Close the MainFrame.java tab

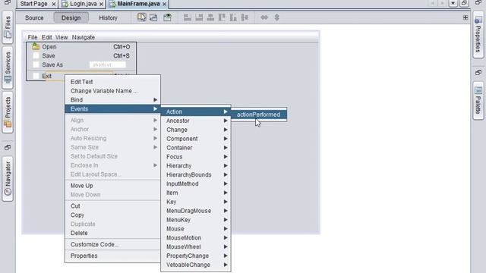[164, 4]
